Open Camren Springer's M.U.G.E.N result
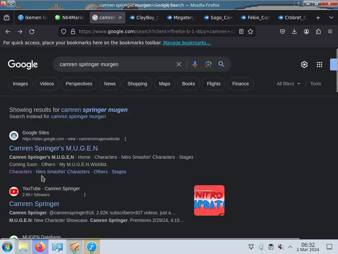 pos(53,148)
